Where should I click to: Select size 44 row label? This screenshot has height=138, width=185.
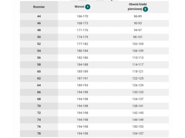click(x=39, y=16)
